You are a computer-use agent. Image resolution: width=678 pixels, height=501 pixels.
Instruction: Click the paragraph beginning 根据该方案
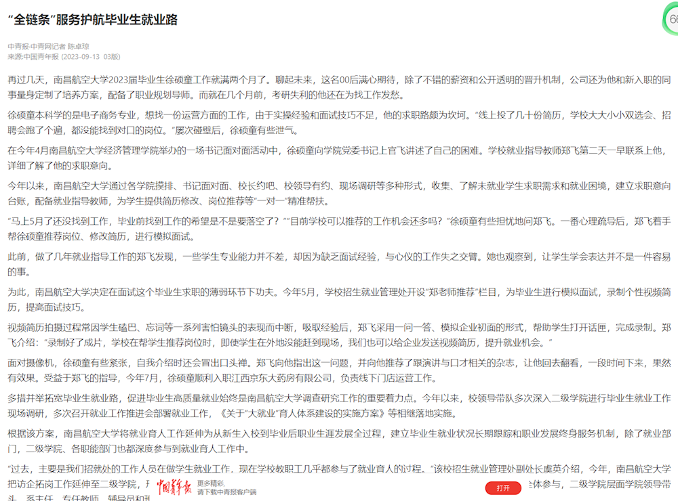click(339, 440)
